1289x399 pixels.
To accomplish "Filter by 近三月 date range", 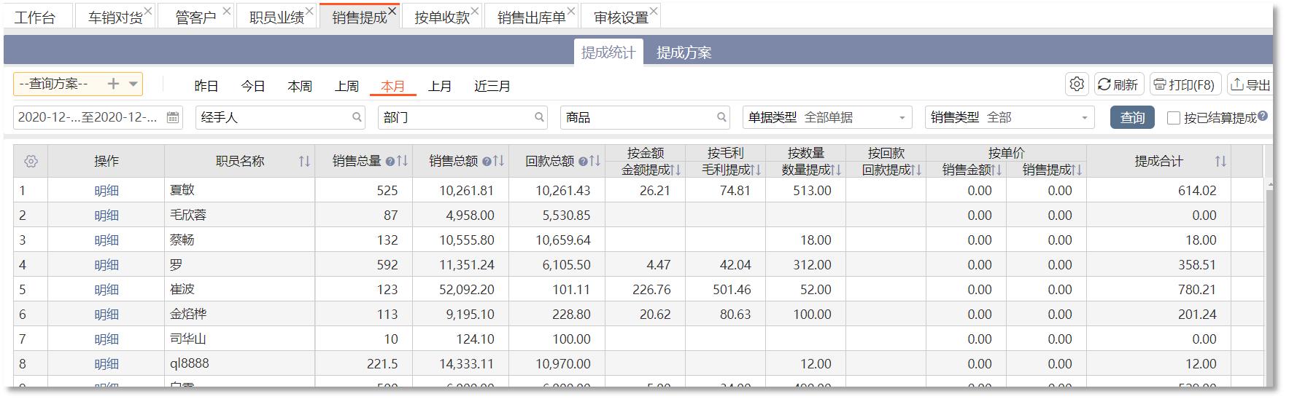I will click(492, 86).
